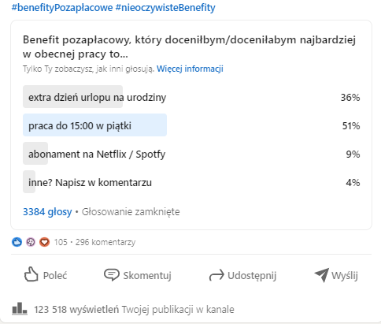Open the 123 518 wyświetleń statistics
This screenshot has width=381, height=324.
134,310
